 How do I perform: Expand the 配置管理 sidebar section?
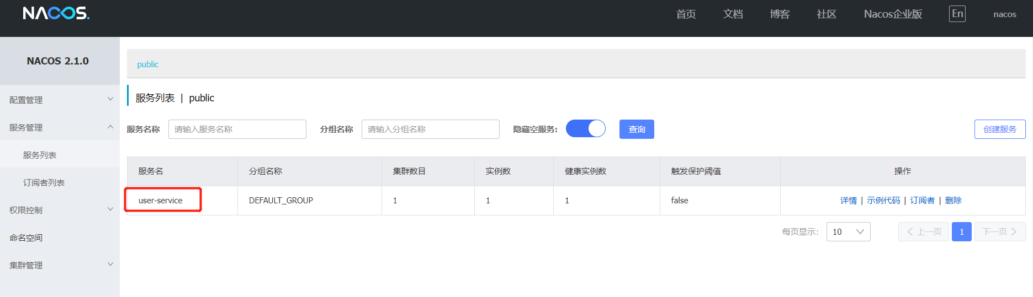(x=60, y=100)
